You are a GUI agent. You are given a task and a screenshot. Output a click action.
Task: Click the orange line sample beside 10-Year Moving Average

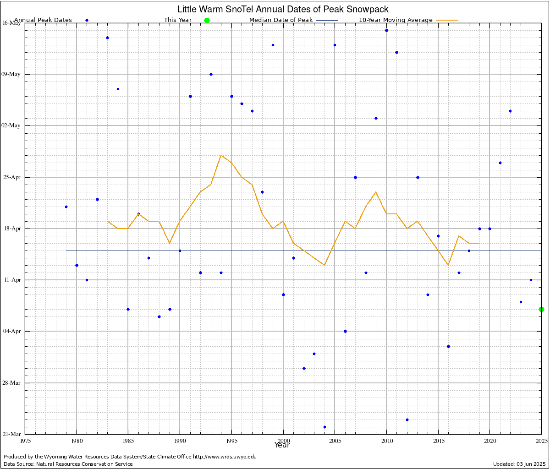(447, 20)
